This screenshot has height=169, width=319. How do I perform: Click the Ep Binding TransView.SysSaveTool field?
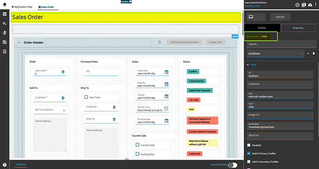tap(280, 126)
